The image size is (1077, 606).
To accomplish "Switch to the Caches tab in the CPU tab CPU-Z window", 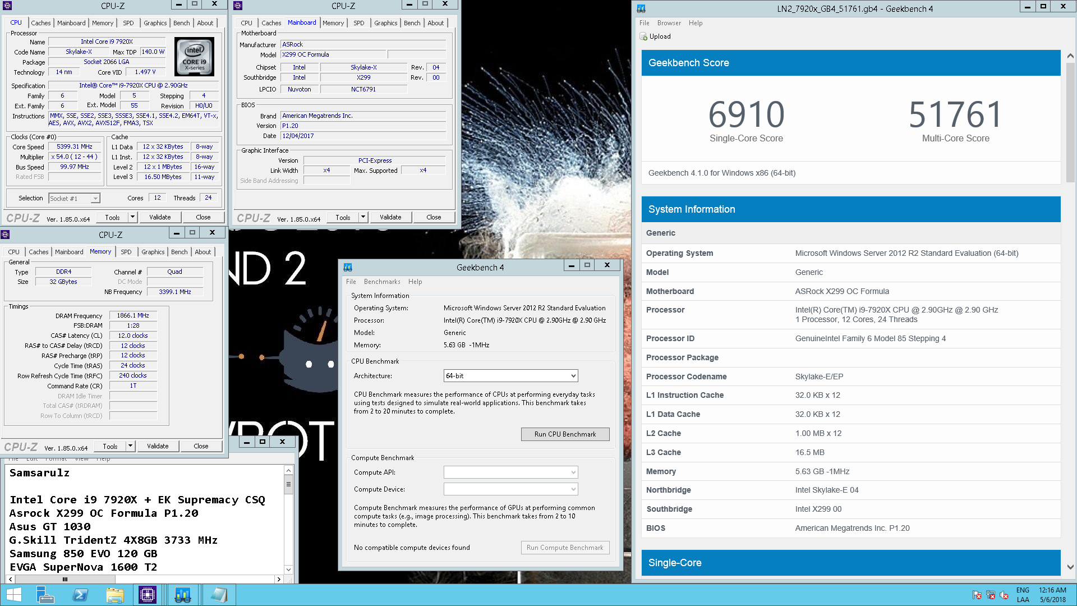I will click(41, 23).
